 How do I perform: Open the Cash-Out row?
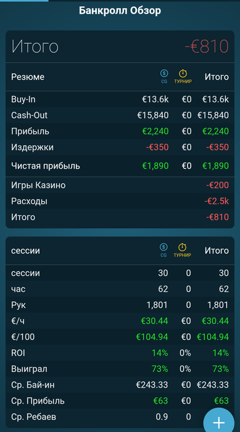click(120, 115)
